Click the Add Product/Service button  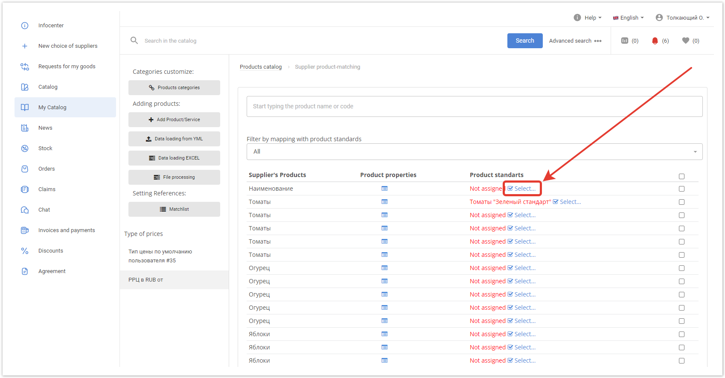point(174,119)
